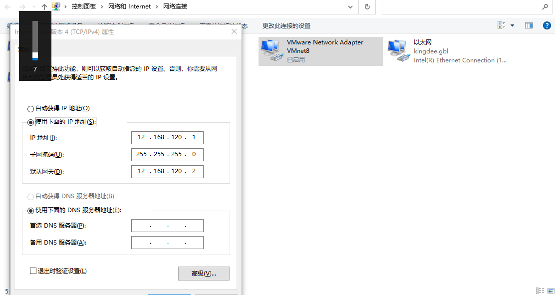Select 使用下面的 IP 地址 radio button
Screen dimensions: 555x295
pyautogui.click(x=31, y=122)
